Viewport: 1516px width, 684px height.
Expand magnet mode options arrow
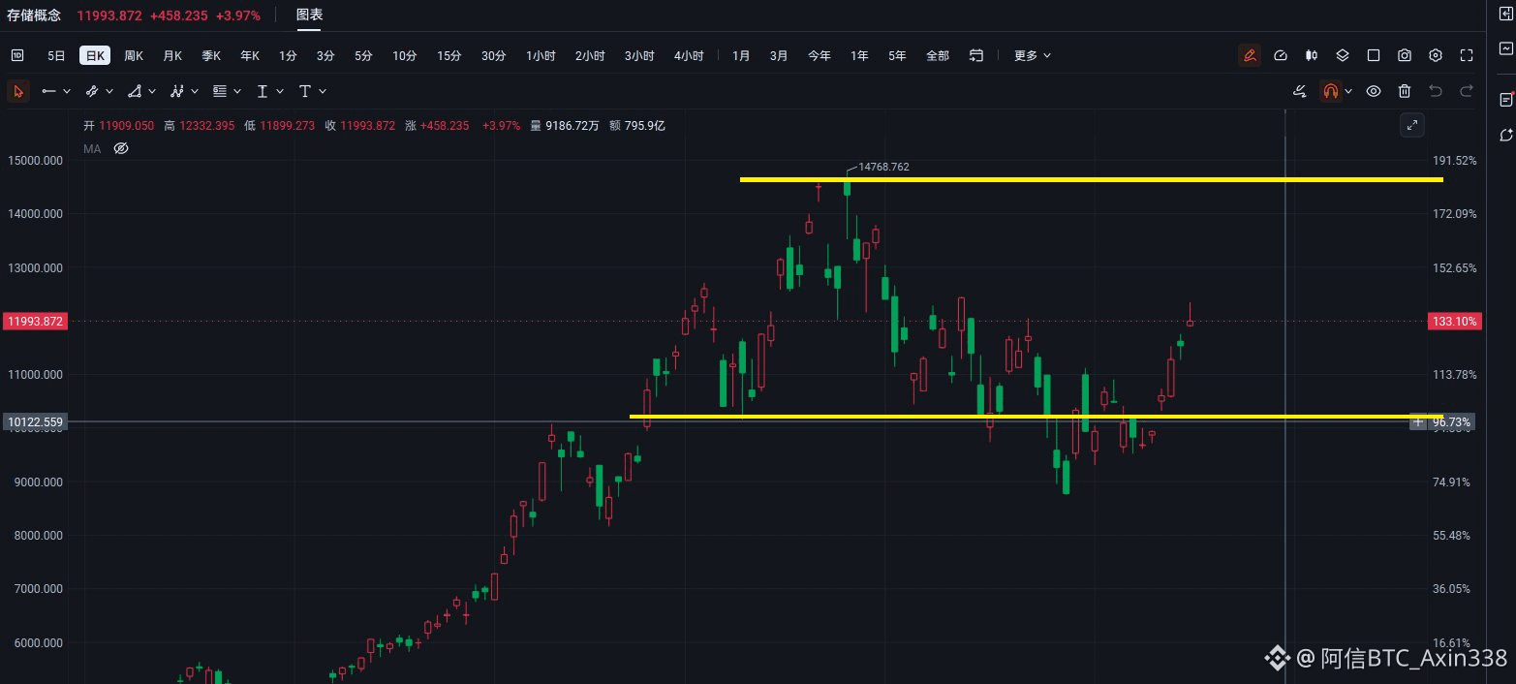[x=1349, y=91]
